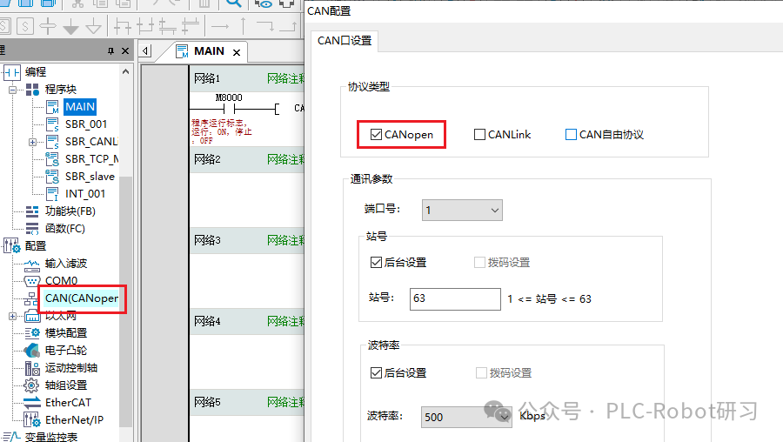Select MAIN in the program tree
The image size is (783, 442).
(x=80, y=107)
